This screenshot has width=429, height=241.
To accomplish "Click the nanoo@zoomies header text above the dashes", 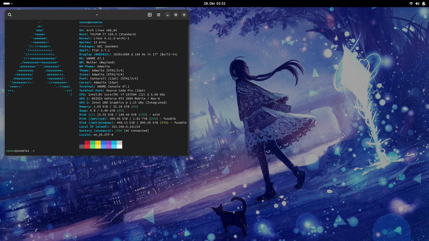I will tap(91, 22).
